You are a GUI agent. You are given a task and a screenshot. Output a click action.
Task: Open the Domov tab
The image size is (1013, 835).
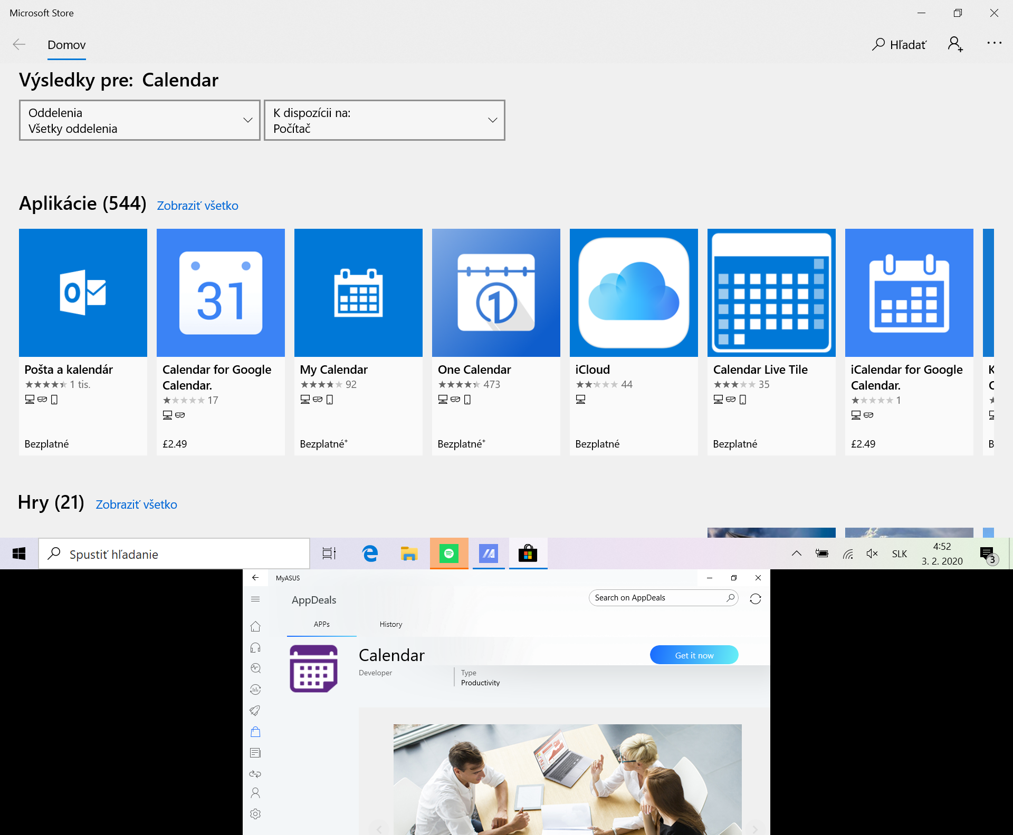[x=66, y=45]
